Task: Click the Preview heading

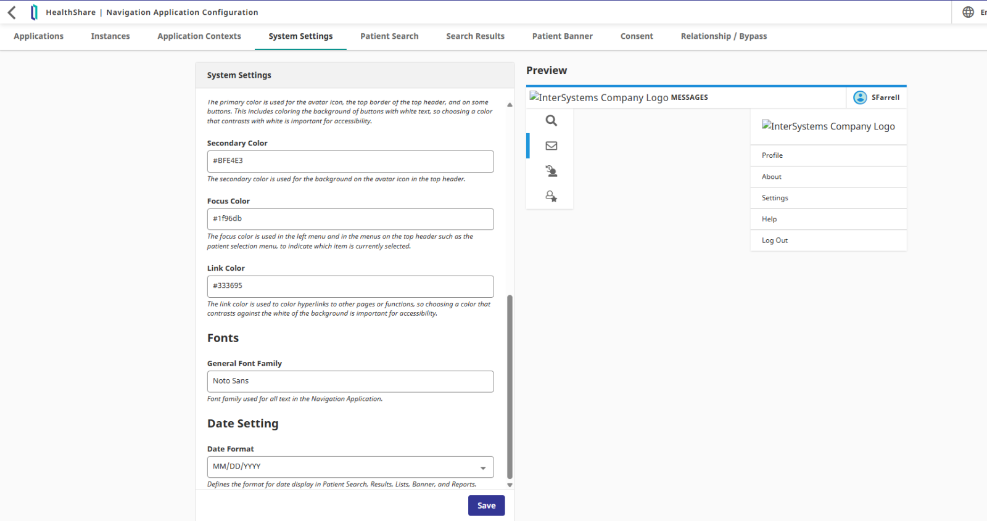Action: (x=547, y=70)
